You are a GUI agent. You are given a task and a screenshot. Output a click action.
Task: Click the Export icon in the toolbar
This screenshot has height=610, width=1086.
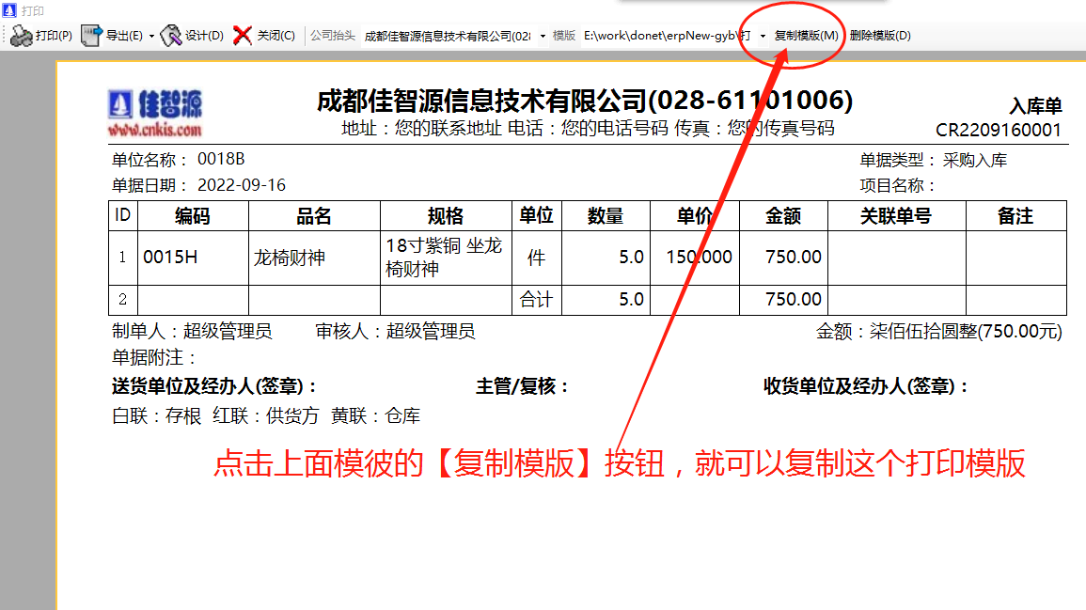tap(91, 36)
